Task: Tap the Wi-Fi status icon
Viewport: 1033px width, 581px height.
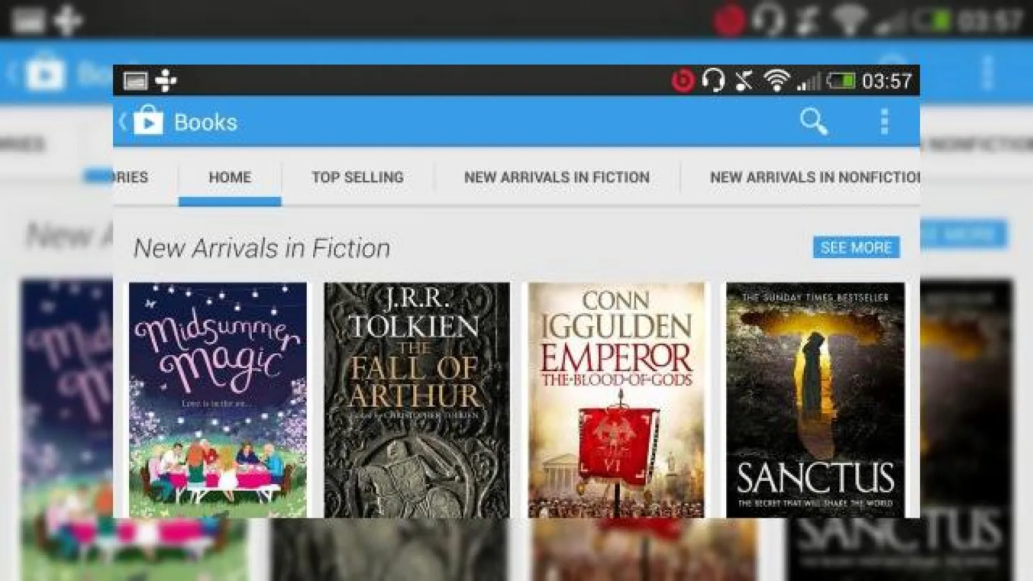Action: [776, 80]
